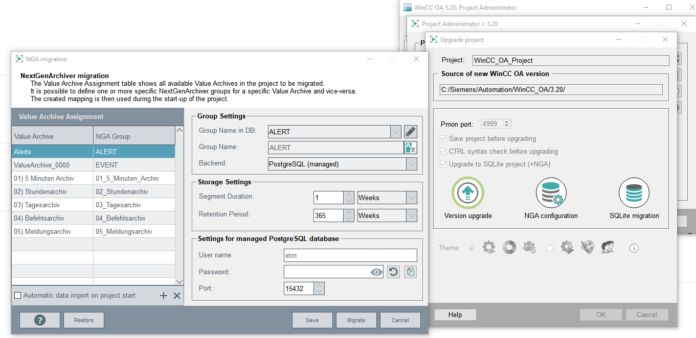Click the Restore button

(84, 320)
